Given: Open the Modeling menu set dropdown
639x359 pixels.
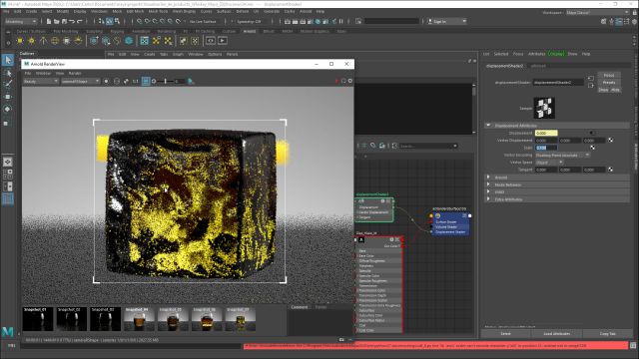Looking at the screenshot, I should 20,21.
